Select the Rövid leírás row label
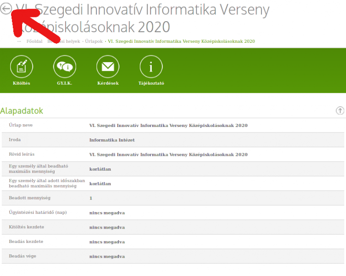The height and width of the screenshot is (276, 346). 22,154
